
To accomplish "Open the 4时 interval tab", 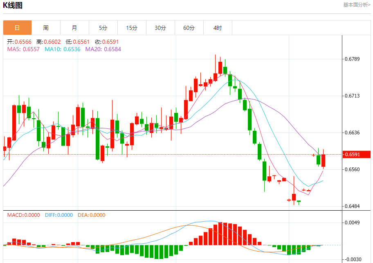I will coord(218,28).
